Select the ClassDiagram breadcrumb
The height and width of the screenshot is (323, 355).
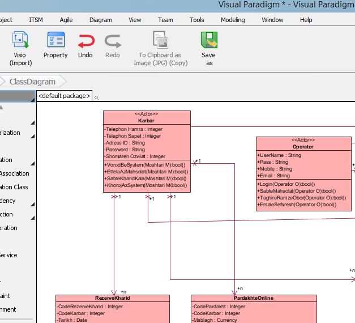click(32, 82)
